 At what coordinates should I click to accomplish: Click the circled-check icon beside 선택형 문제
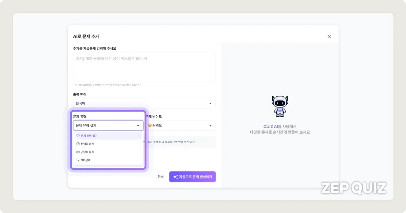click(x=78, y=144)
